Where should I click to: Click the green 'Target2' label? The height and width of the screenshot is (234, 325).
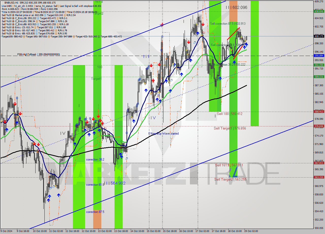click(98, 13)
